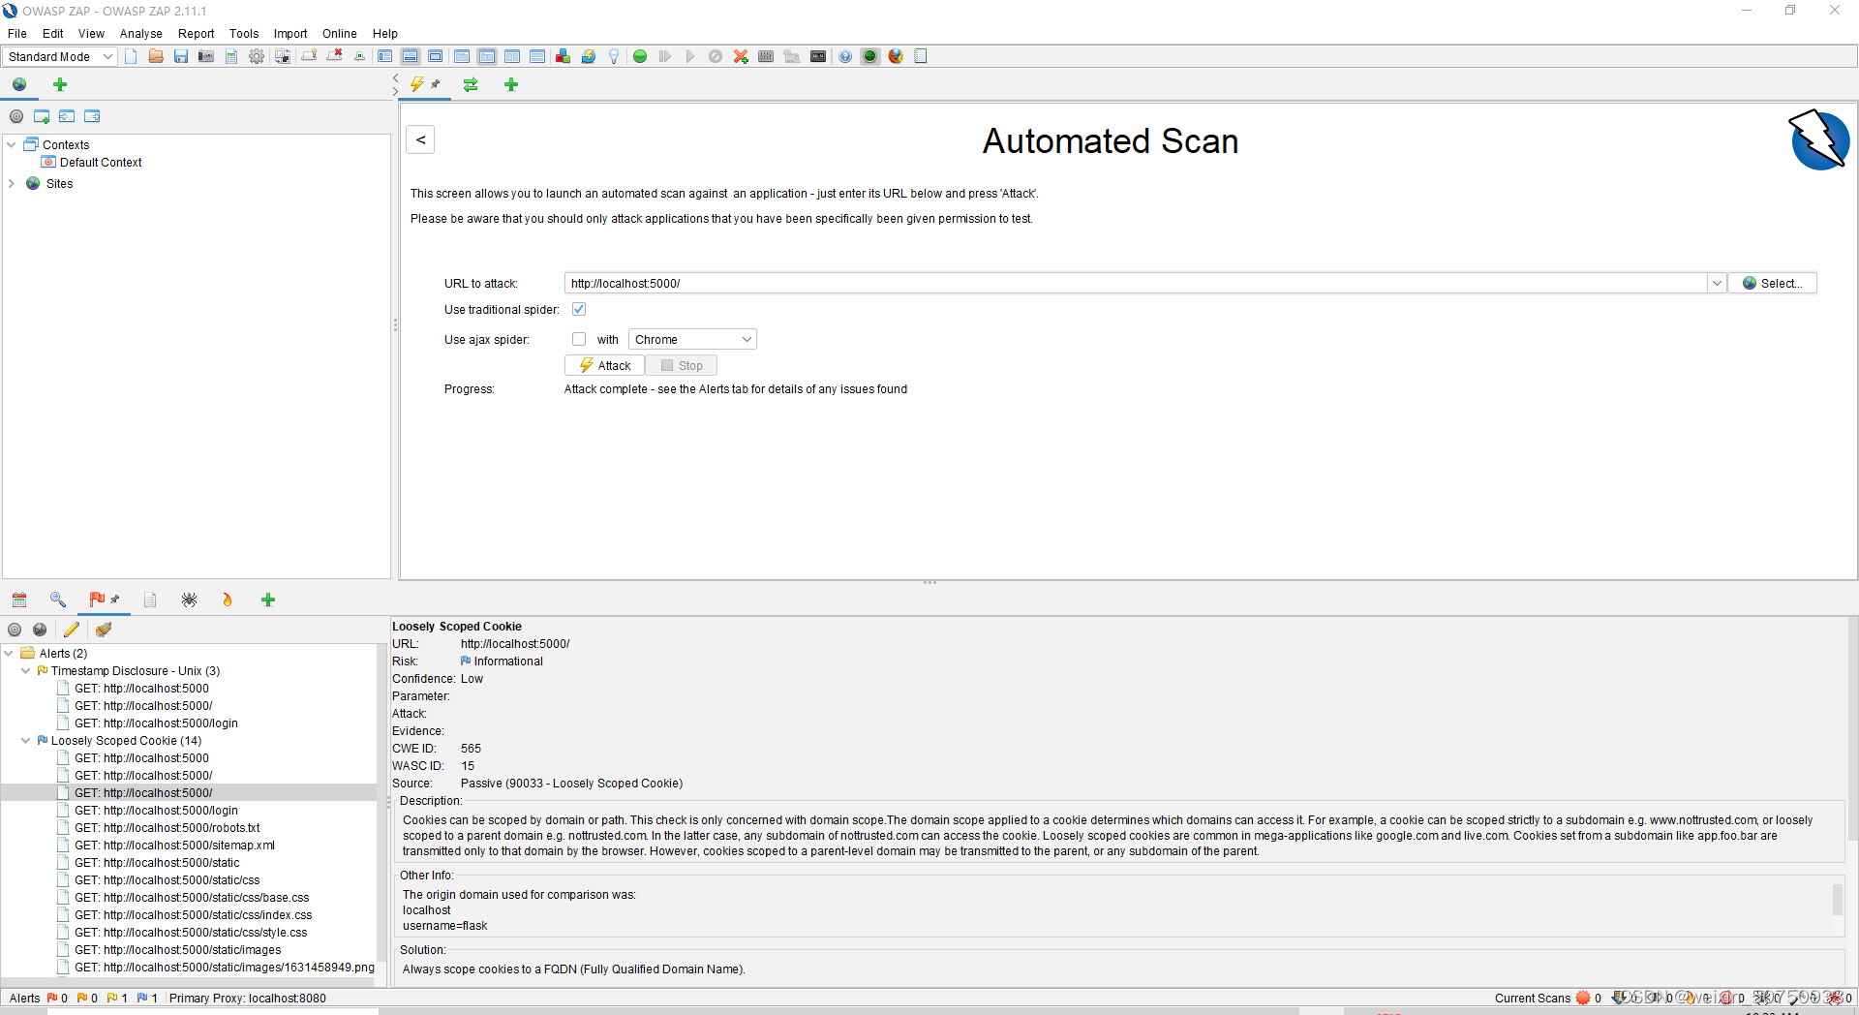
Task: Open the Tools menu
Action: (244, 33)
